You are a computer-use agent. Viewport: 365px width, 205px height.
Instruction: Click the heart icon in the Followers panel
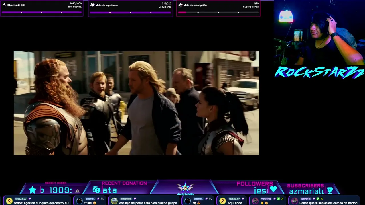(273, 189)
